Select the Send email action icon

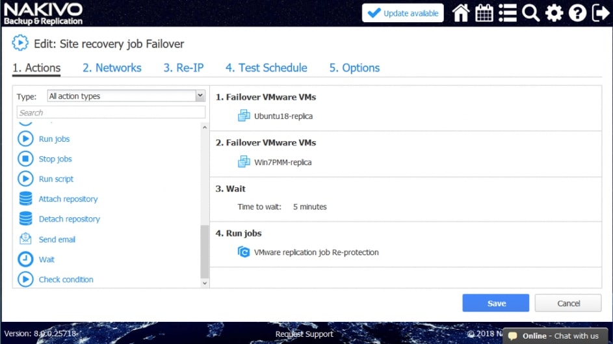pyautogui.click(x=25, y=239)
